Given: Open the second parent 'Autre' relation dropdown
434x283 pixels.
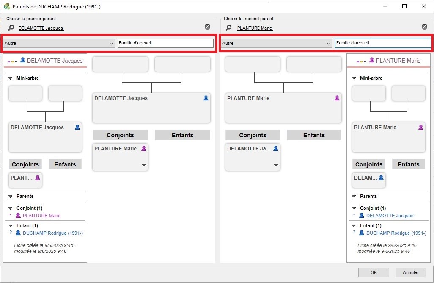Looking at the screenshot, I should [x=276, y=43].
